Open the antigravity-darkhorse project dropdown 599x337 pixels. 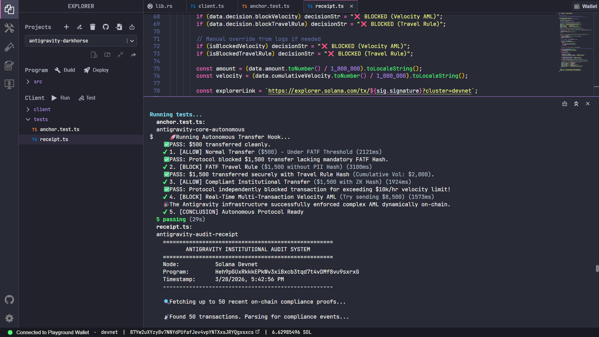click(81, 41)
